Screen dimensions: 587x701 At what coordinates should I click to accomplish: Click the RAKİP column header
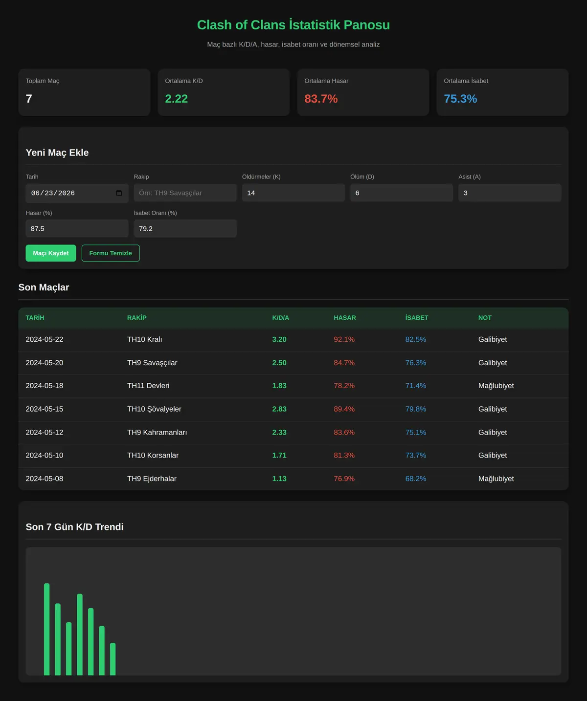[x=137, y=318]
